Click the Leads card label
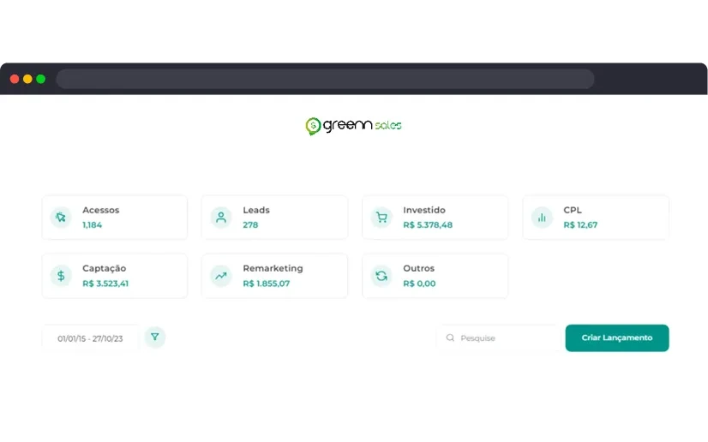The image size is (708, 442). tap(256, 210)
